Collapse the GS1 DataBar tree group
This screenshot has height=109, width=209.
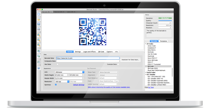[146, 74]
